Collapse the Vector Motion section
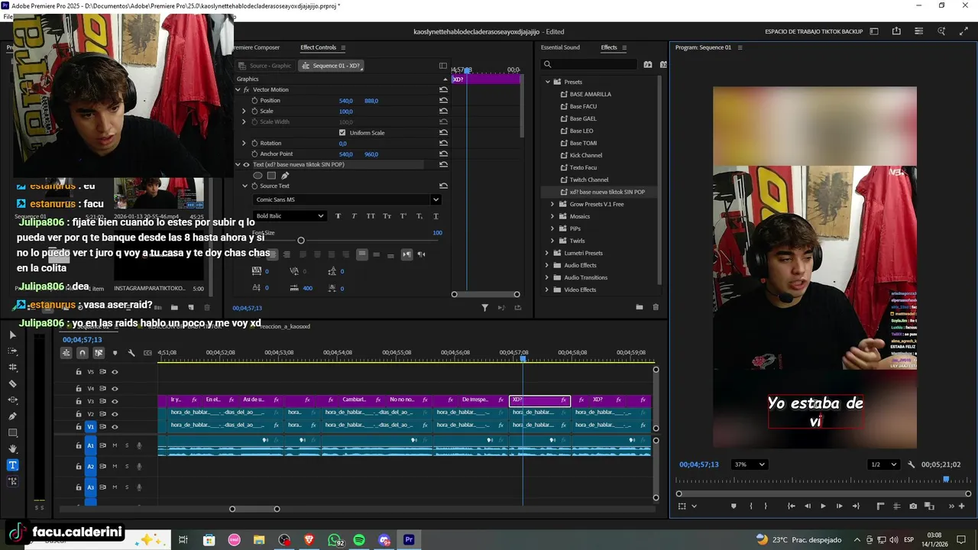This screenshot has width=978, height=550. pyautogui.click(x=238, y=89)
